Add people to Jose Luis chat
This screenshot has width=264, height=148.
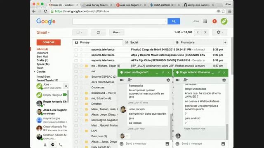[130, 80]
